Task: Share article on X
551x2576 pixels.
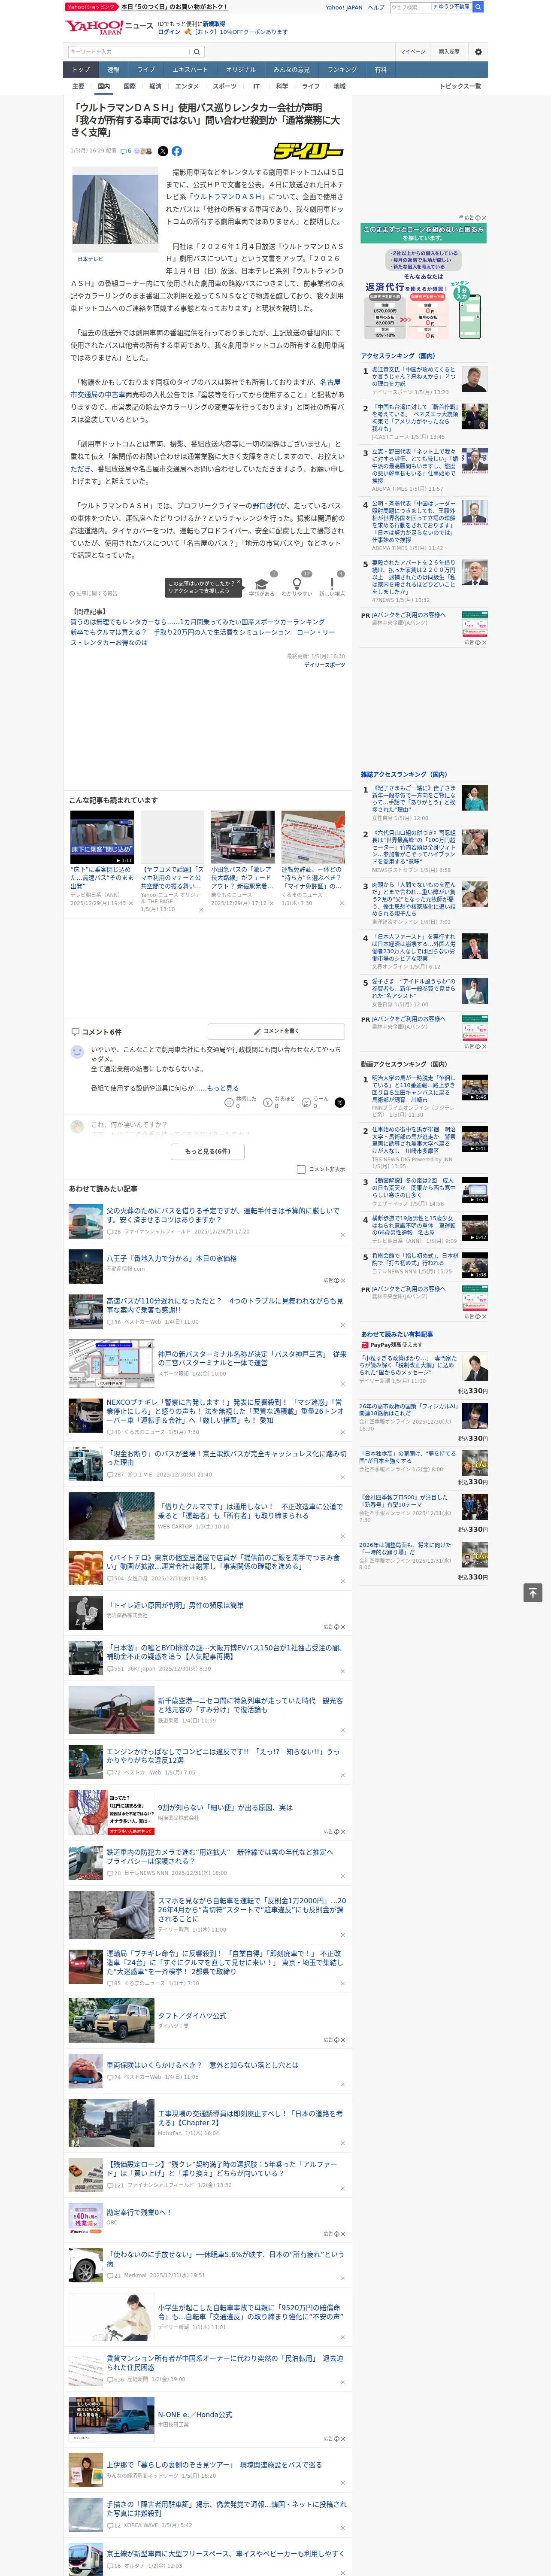Action: point(163,151)
